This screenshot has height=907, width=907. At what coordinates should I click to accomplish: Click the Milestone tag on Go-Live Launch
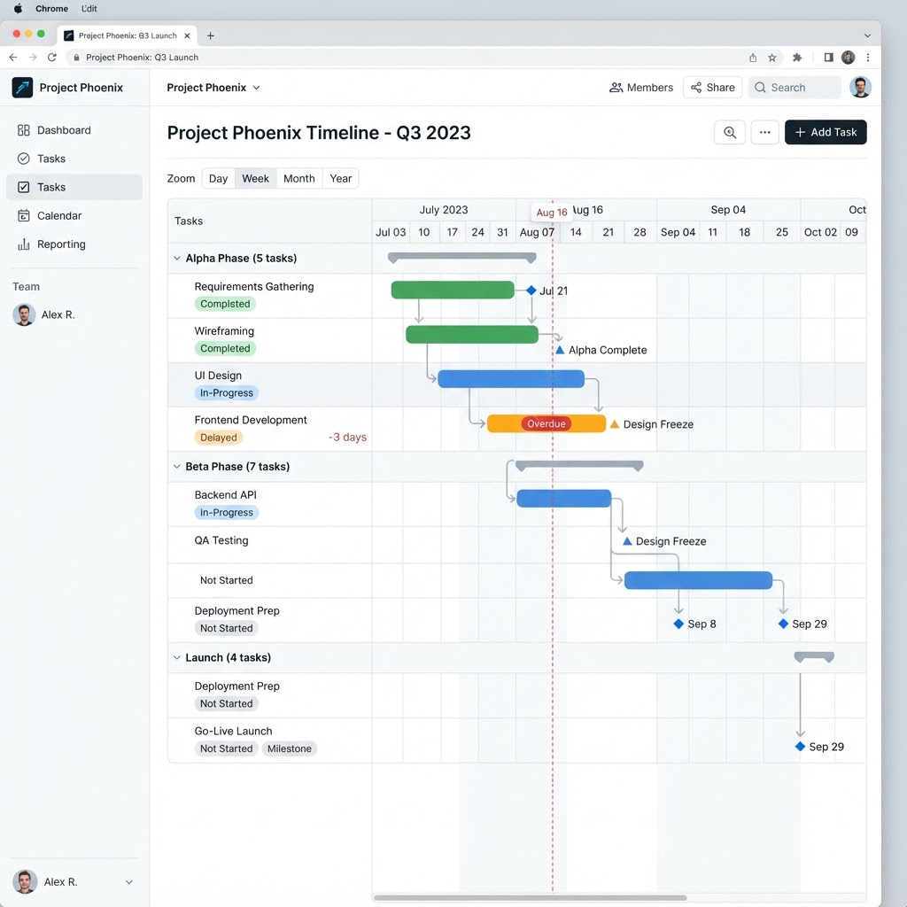click(290, 748)
